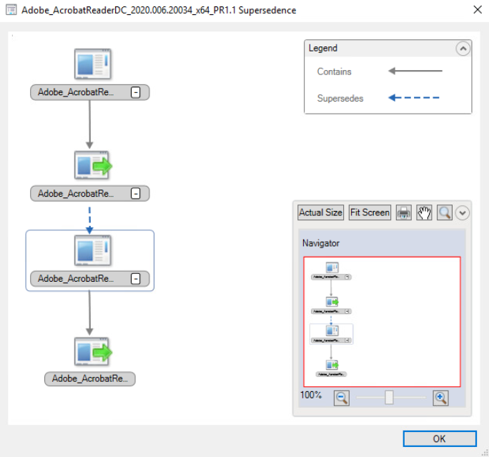This screenshot has width=489, height=457.
Task: Collapse the Legend panel
Action: [x=463, y=49]
